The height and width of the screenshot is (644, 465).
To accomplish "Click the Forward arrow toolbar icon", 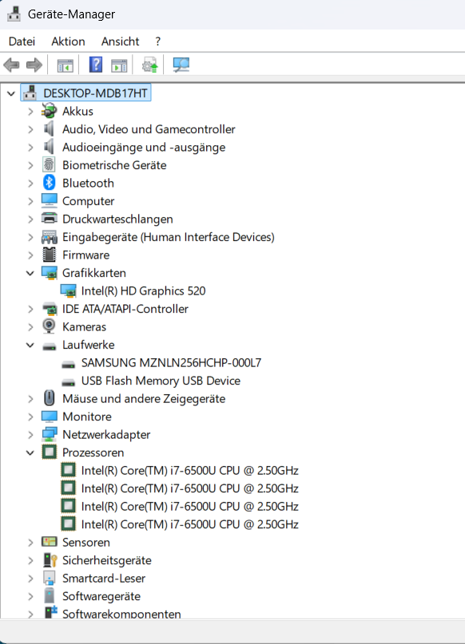I will [x=34, y=65].
